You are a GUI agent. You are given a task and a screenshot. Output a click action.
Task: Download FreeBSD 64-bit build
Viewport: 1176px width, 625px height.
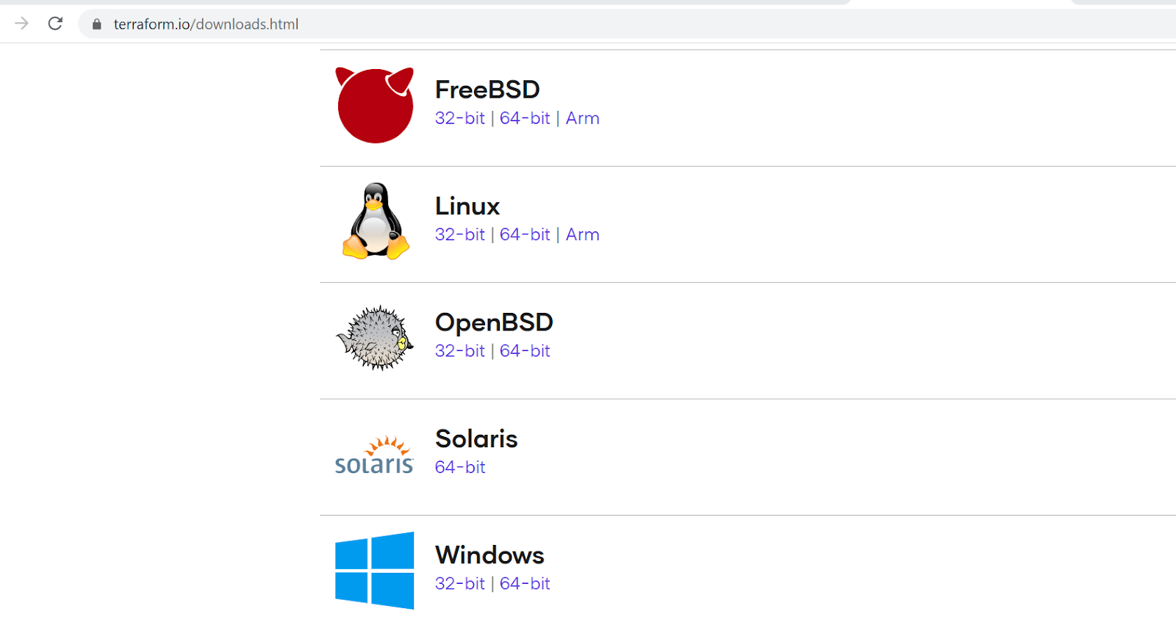(525, 118)
